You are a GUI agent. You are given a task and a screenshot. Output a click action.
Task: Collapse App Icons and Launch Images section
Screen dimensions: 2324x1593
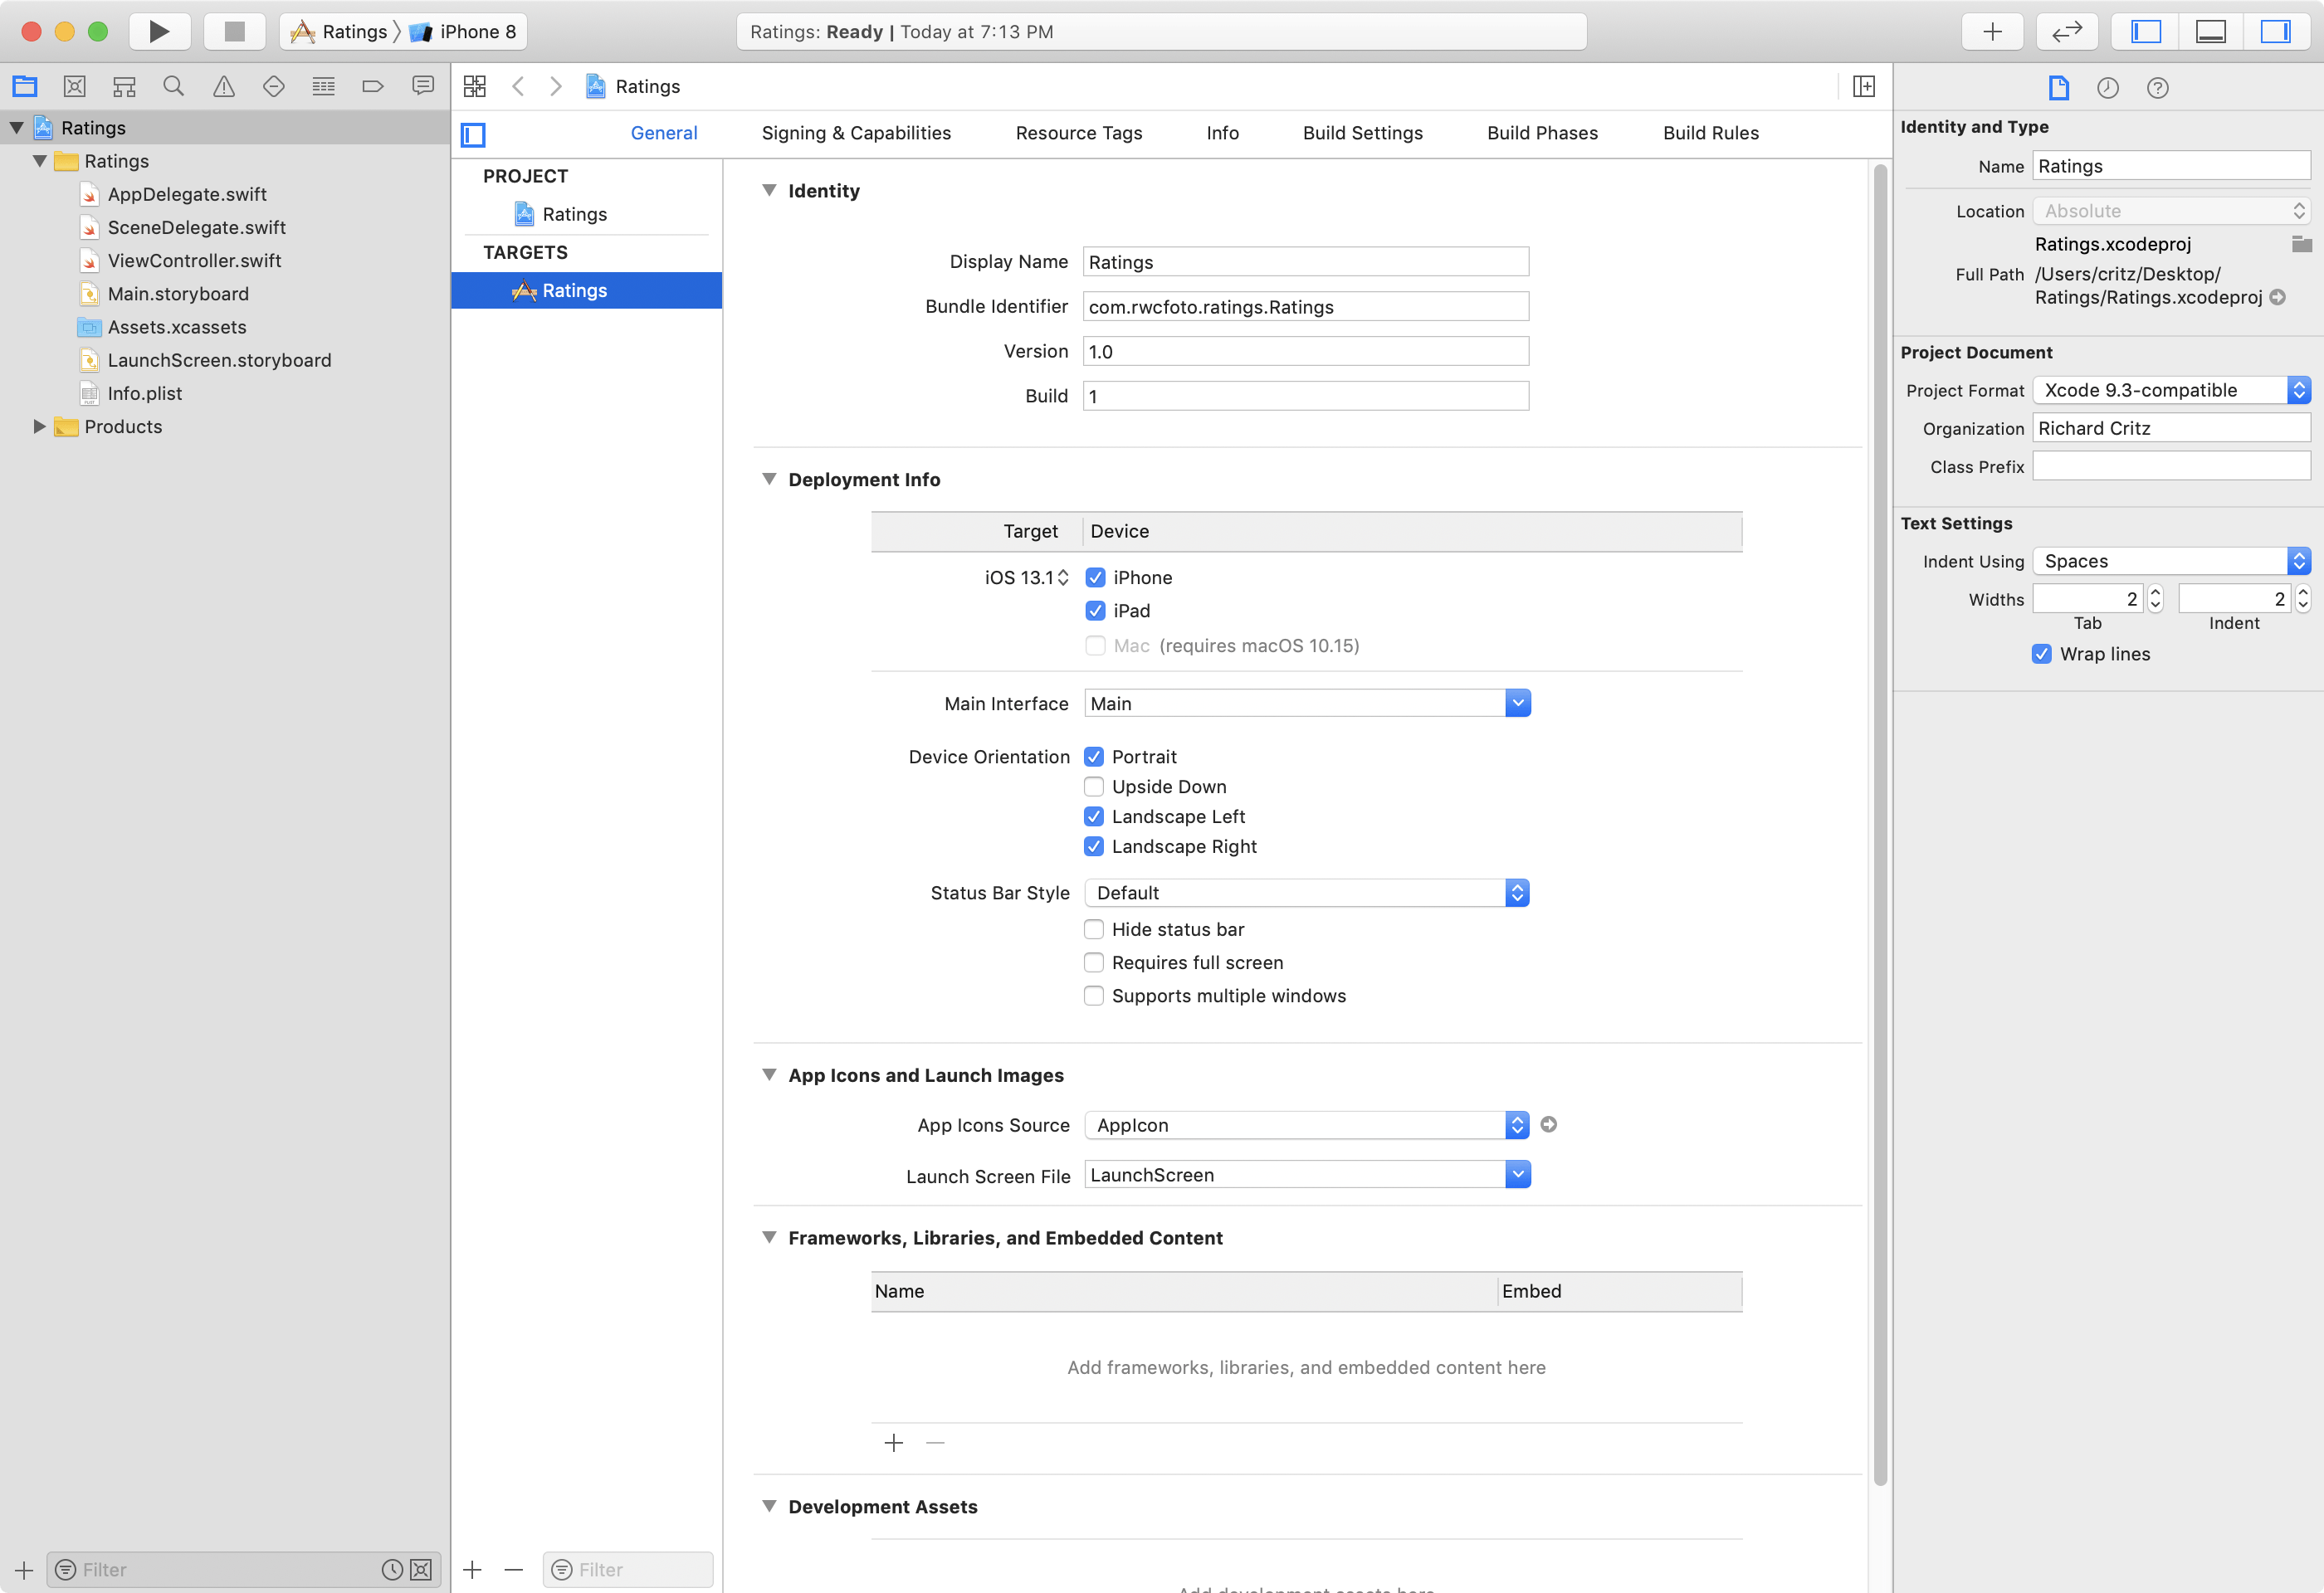coord(769,1074)
